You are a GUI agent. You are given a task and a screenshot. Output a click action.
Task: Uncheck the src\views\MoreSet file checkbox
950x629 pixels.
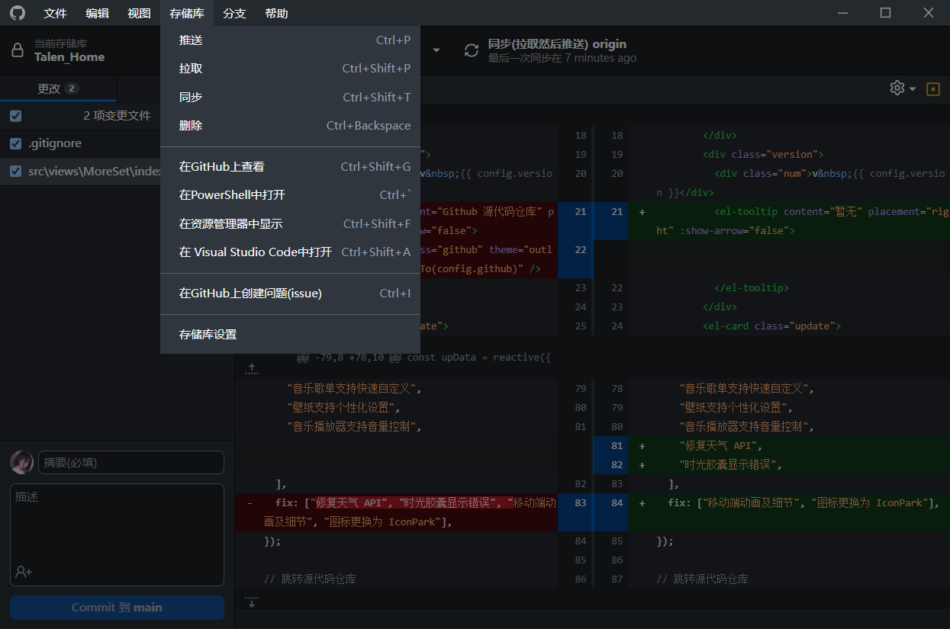(16, 172)
